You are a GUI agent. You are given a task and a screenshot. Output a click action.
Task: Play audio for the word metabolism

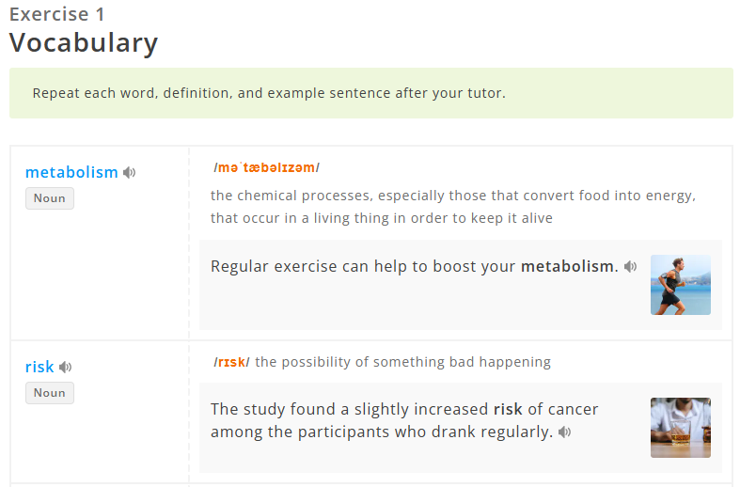click(x=130, y=172)
